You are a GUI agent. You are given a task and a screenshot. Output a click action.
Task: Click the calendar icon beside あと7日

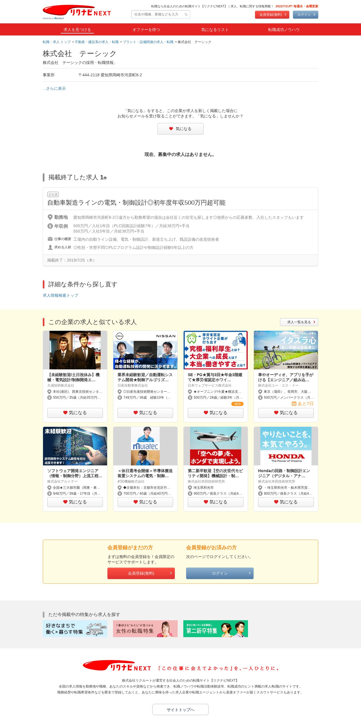tap(294, 404)
